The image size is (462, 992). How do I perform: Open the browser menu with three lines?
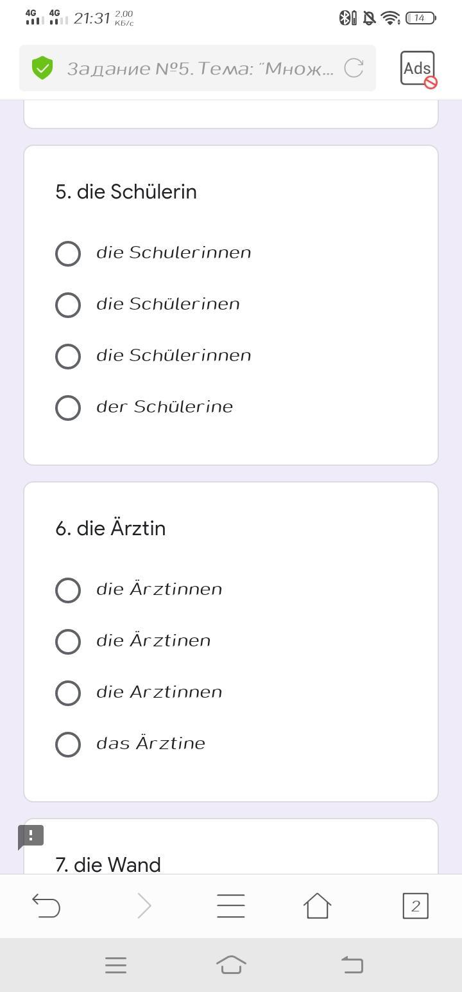pos(231,906)
